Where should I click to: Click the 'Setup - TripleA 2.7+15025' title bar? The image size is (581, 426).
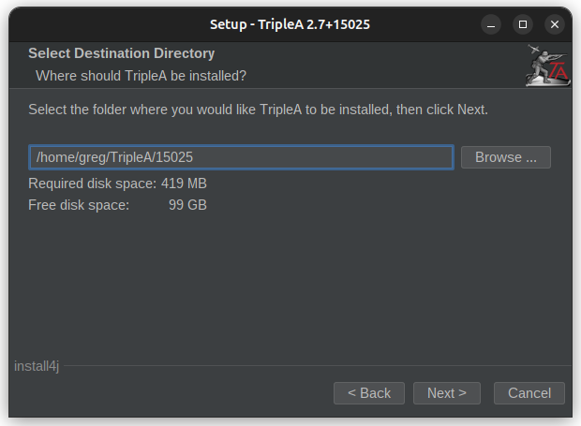[x=290, y=24]
